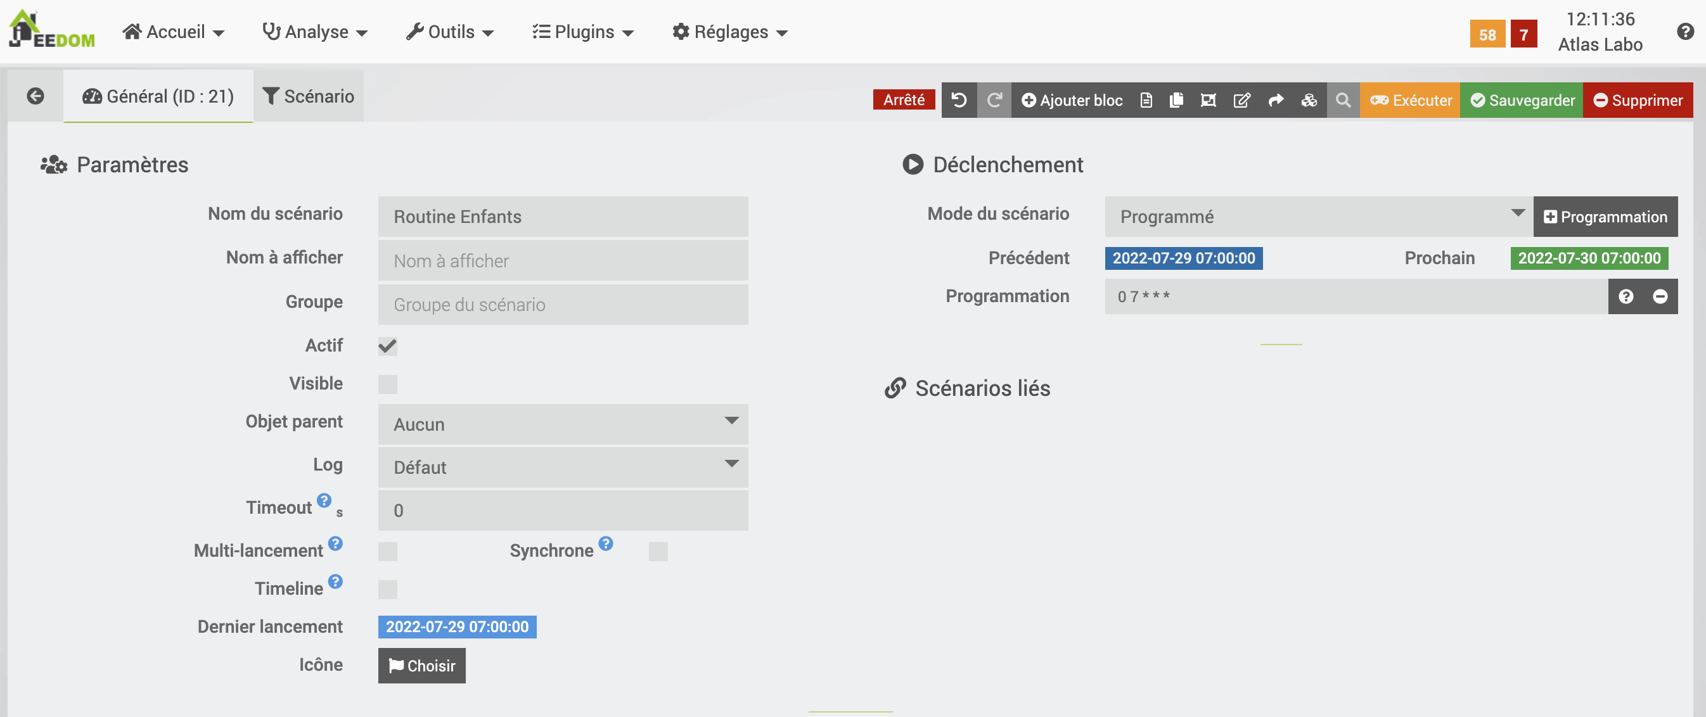
Task: Expand the Plugins menu
Action: point(584,32)
